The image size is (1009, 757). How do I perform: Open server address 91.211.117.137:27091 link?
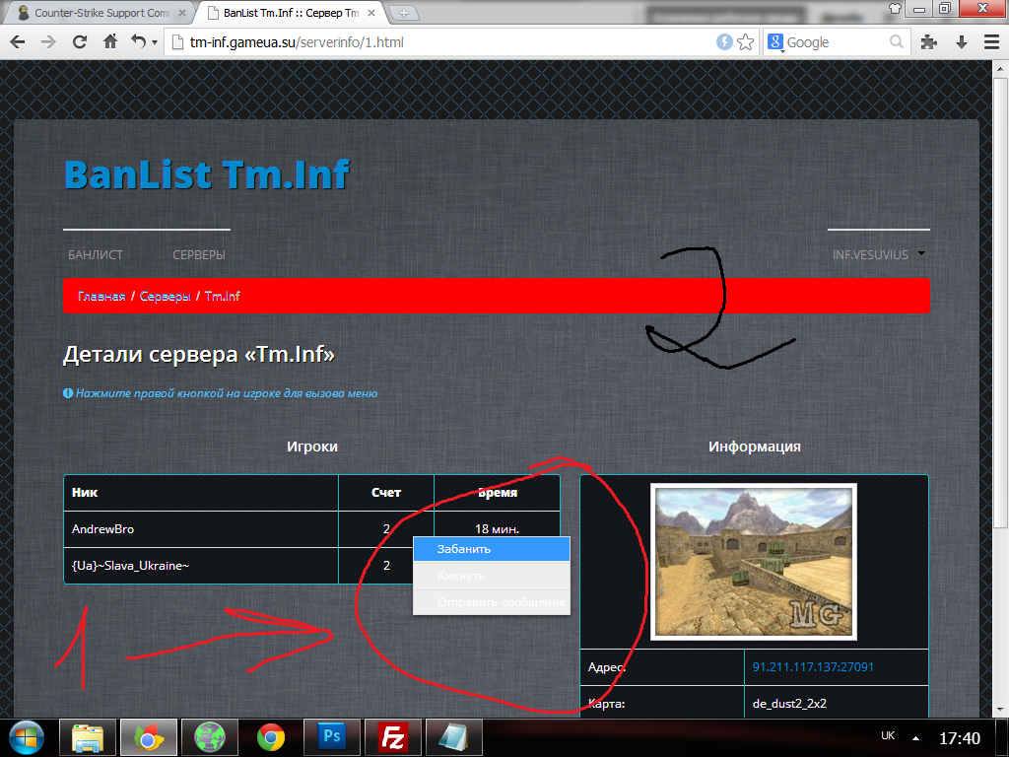(x=813, y=667)
